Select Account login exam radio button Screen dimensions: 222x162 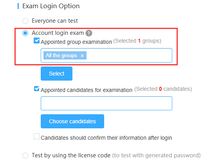25,33
